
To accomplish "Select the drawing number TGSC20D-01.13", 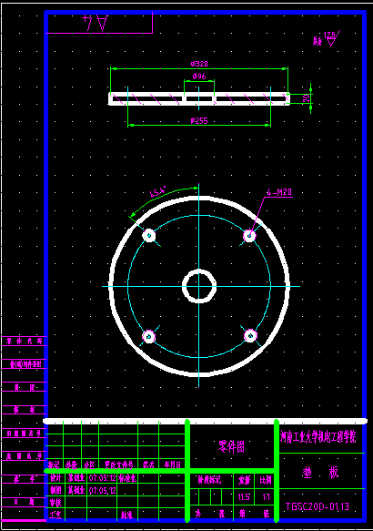I will [318, 506].
